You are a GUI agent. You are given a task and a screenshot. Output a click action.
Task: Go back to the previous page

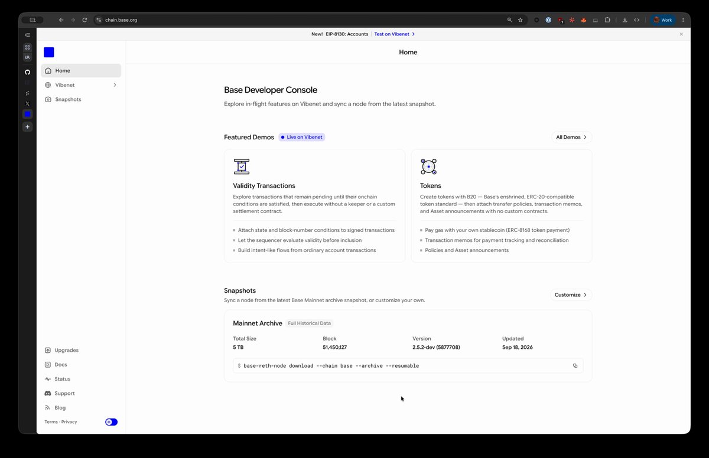[61, 20]
